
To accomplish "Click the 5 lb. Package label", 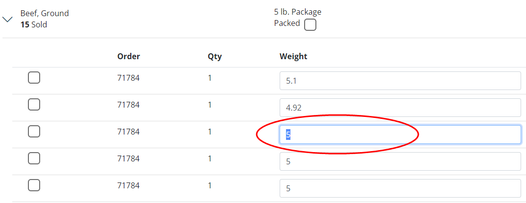I will 298,12.
